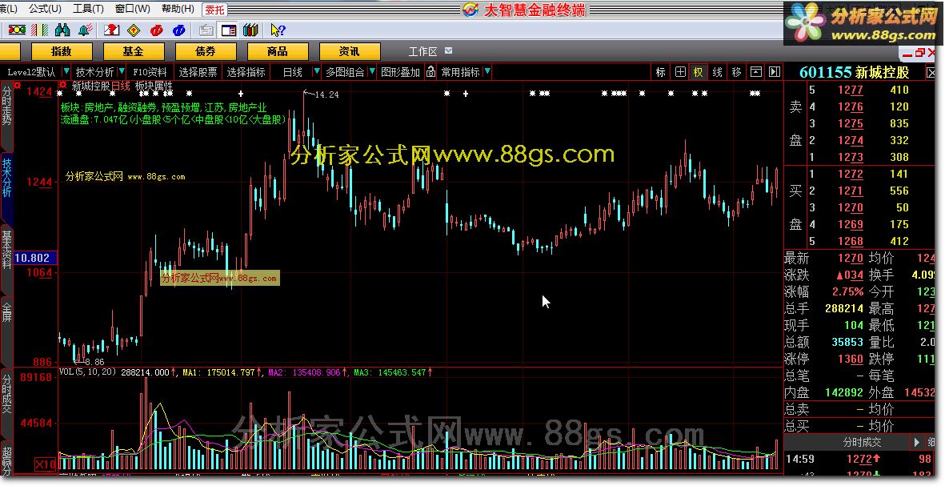Click the 工作区 workspace label
The width and height of the screenshot is (945, 486).
pyautogui.click(x=422, y=52)
